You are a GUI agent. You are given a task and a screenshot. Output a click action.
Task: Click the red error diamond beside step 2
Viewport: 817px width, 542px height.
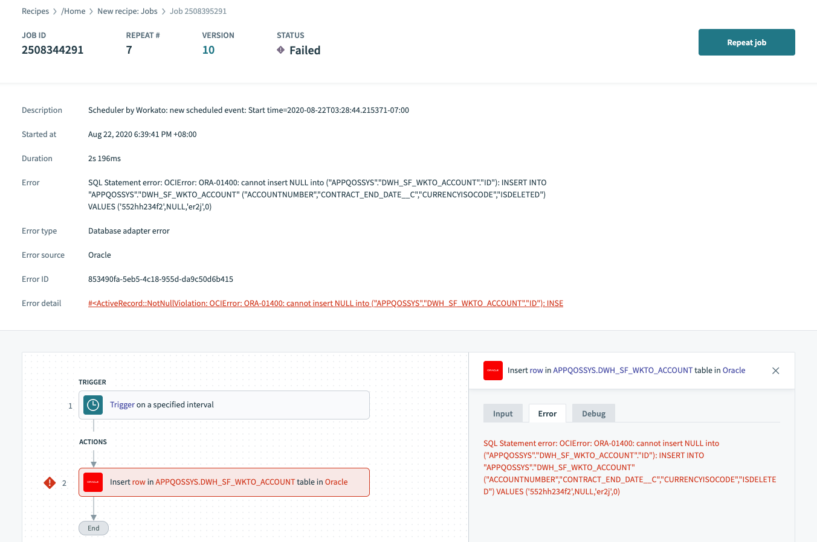(x=50, y=483)
